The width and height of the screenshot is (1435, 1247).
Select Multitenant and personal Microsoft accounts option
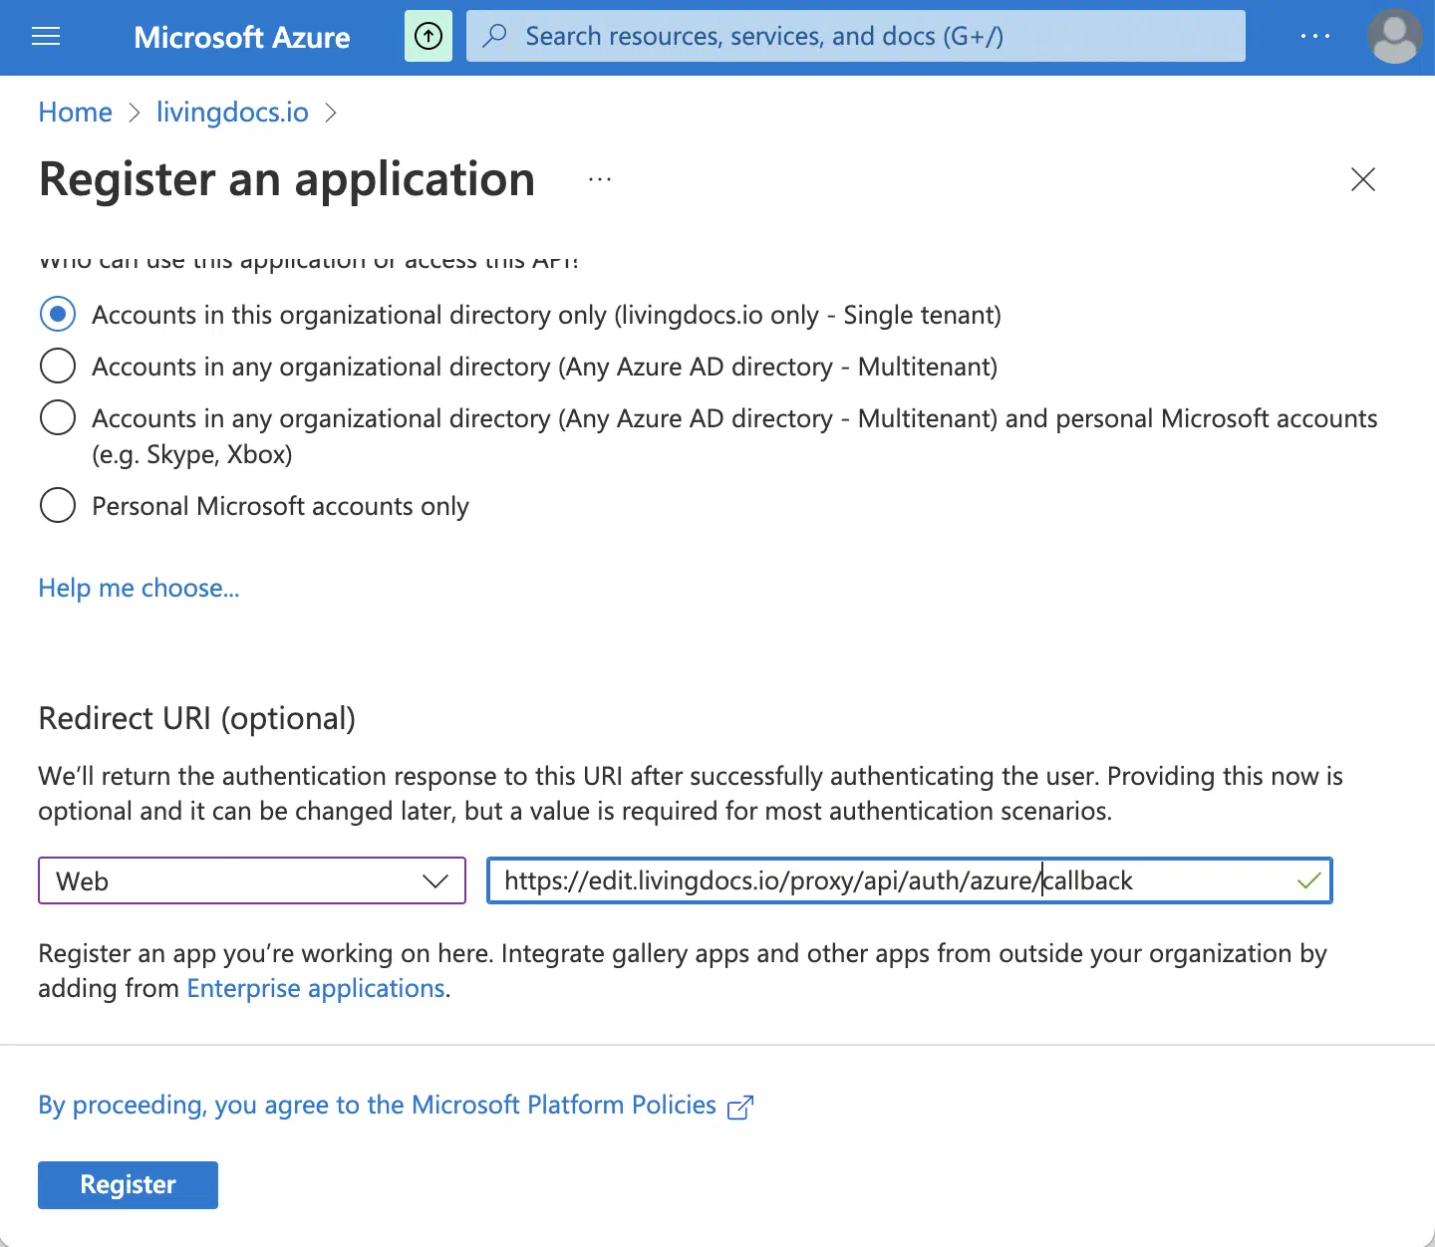point(58,418)
